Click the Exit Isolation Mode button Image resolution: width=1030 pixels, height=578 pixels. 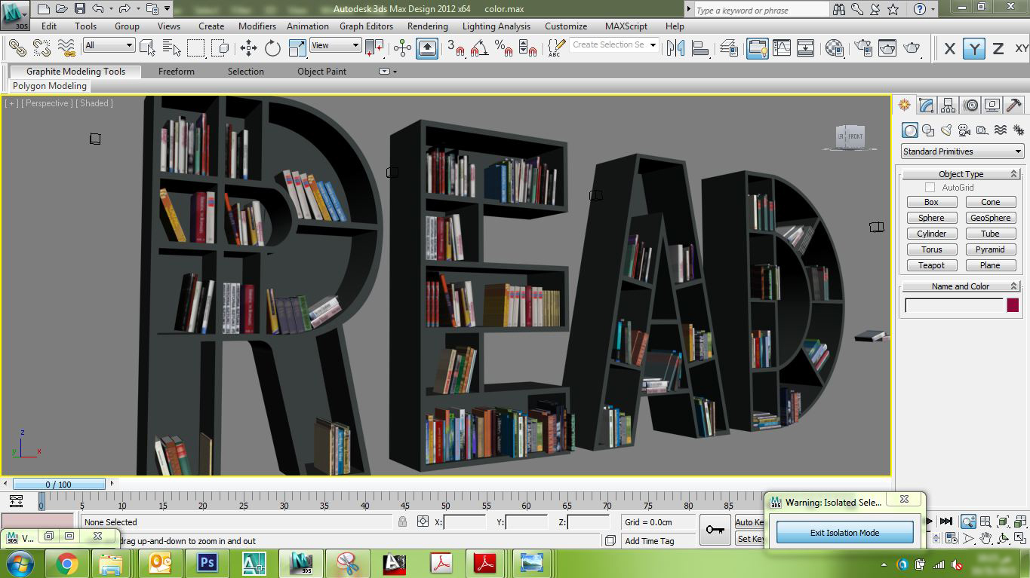844,533
